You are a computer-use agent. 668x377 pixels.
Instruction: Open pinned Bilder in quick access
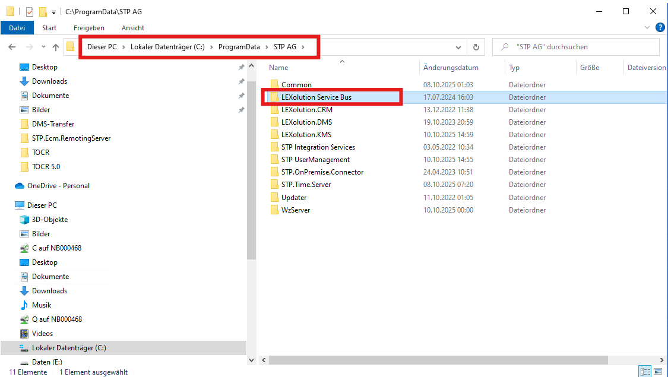point(41,109)
